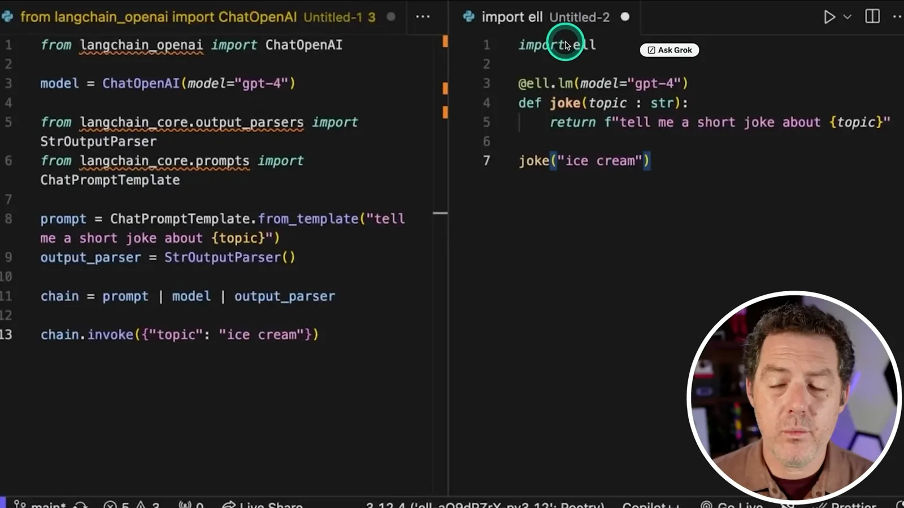Select Python 3.12.4 interpreter in status bar
The height and width of the screenshot is (508, 904).
(485, 504)
